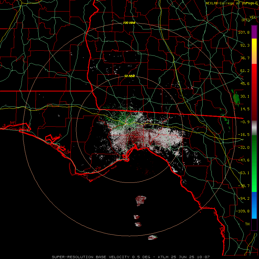This screenshot has width=259, height=259.
Task: Click the VEL label above the color scale
Action: point(253,17)
